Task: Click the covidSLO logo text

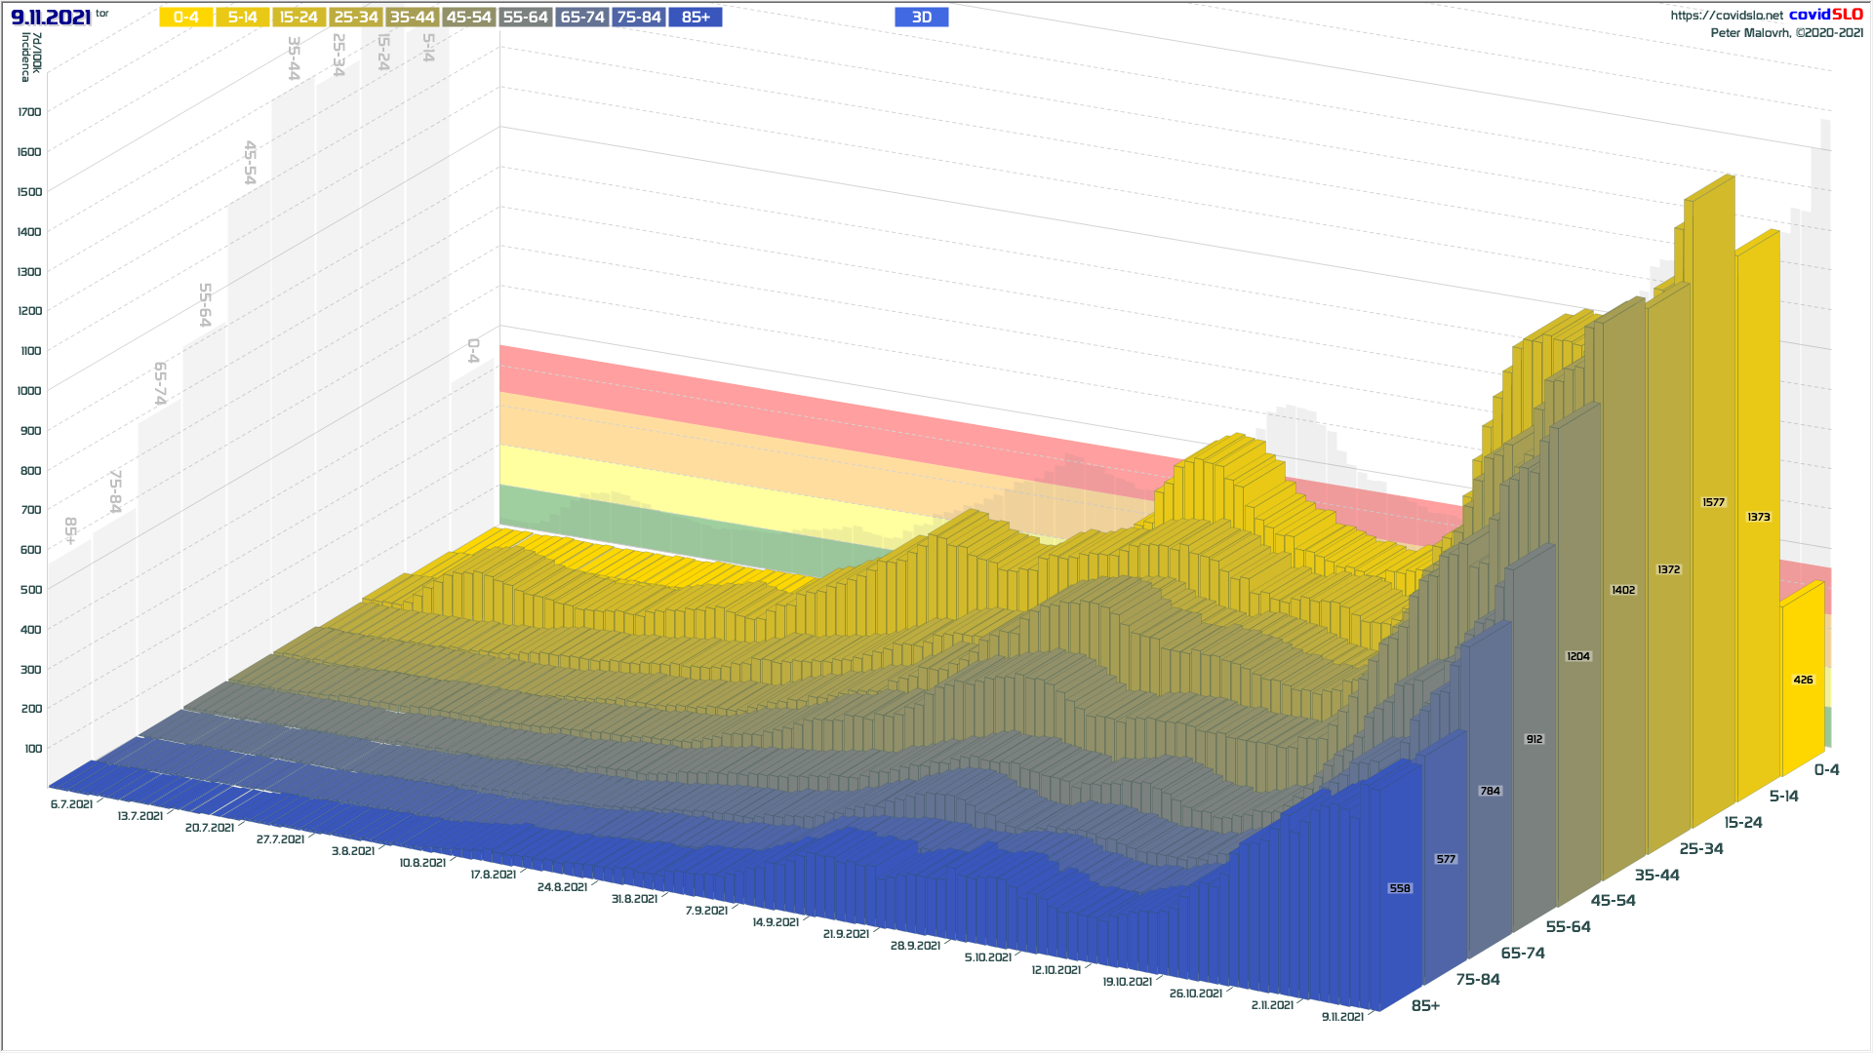Action: coord(1825,15)
